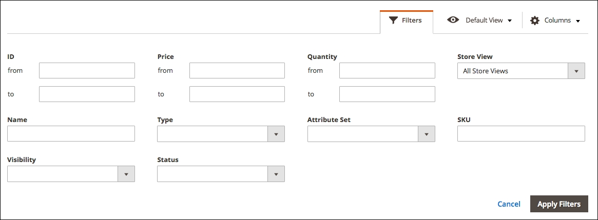Click the eye icon beside Default View
The height and width of the screenshot is (220, 598).
(x=453, y=20)
